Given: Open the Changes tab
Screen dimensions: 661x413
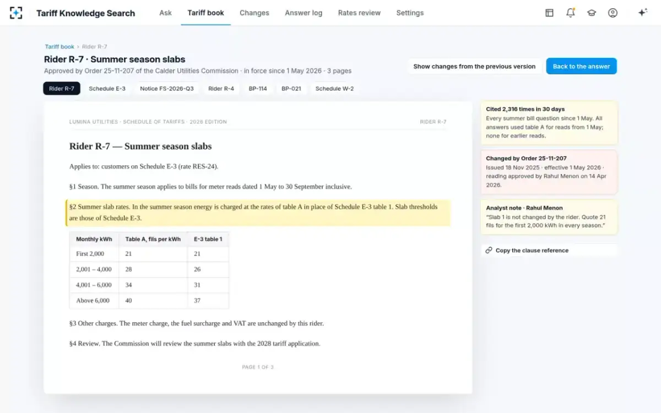Looking at the screenshot, I should coord(254,13).
